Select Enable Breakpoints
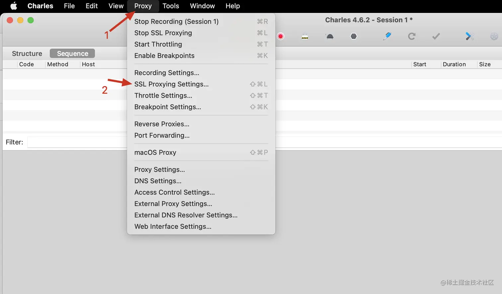Image resolution: width=502 pixels, height=294 pixels. [x=201, y=56]
